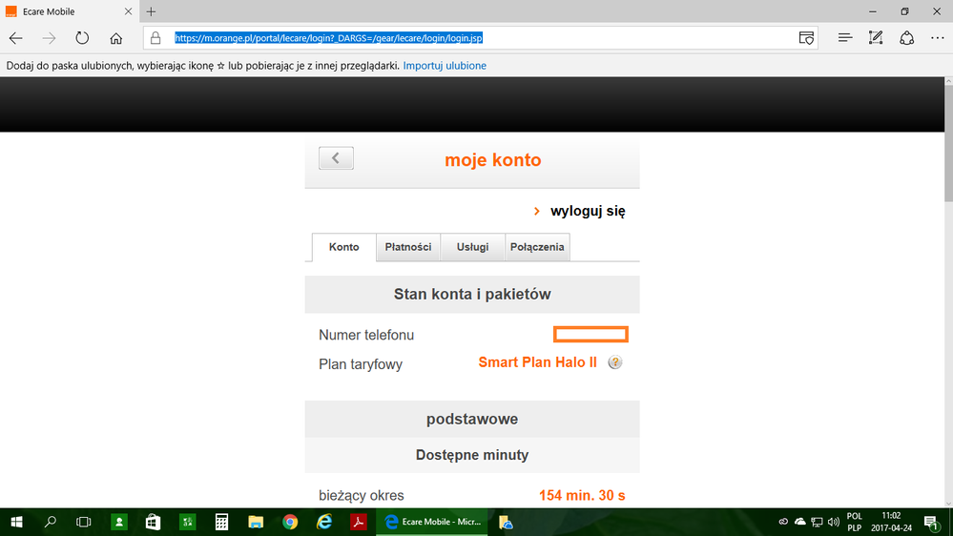Image resolution: width=953 pixels, height=536 pixels.
Task: Refresh the page with the reload icon
Action: point(82,38)
